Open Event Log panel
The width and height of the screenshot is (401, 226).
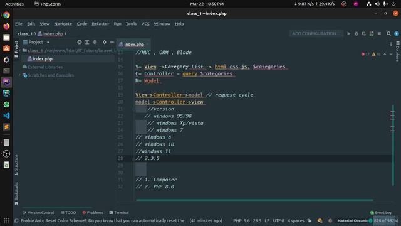[x=380, y=213]
